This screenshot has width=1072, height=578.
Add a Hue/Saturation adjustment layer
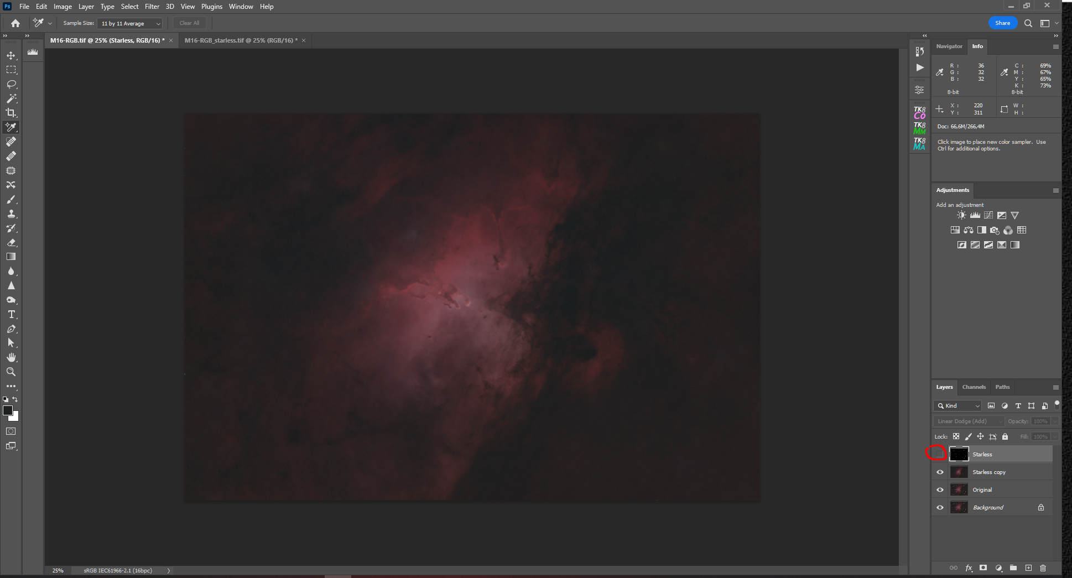(x=955, y=230)
